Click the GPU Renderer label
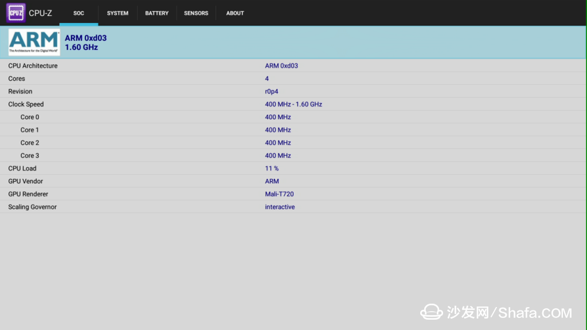Viewport: 587px width, 330px height. coord(28,194)
